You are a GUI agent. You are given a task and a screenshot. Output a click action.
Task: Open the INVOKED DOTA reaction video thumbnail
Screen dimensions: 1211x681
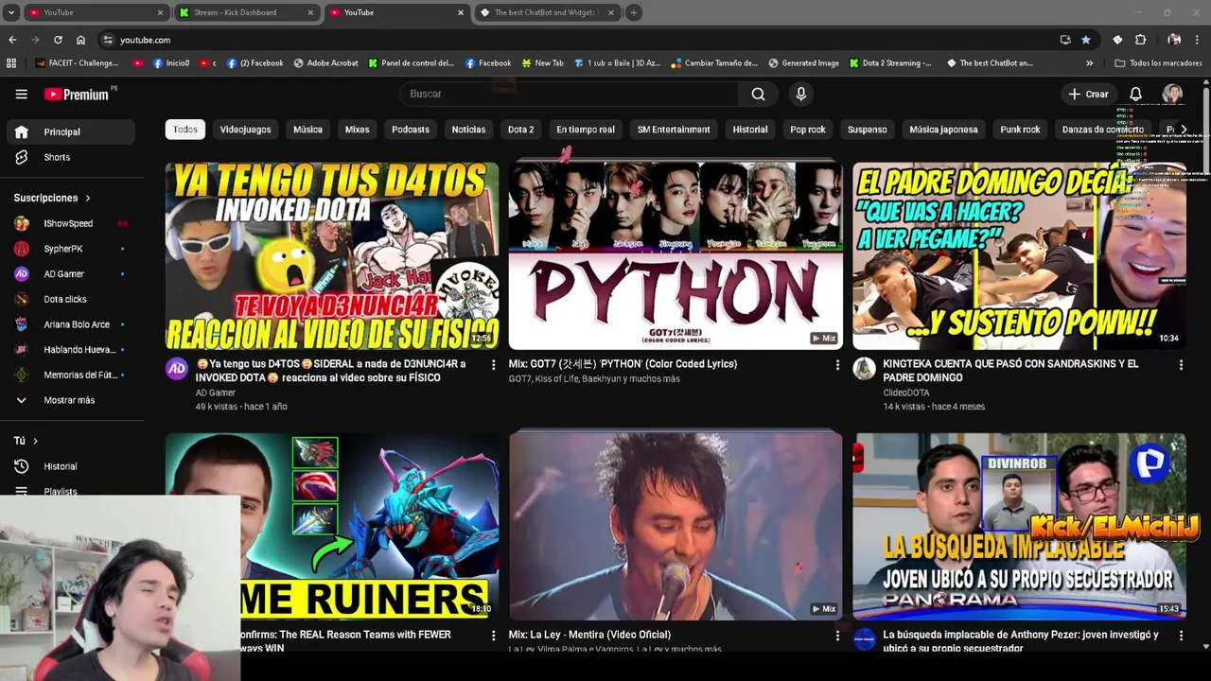332,255
